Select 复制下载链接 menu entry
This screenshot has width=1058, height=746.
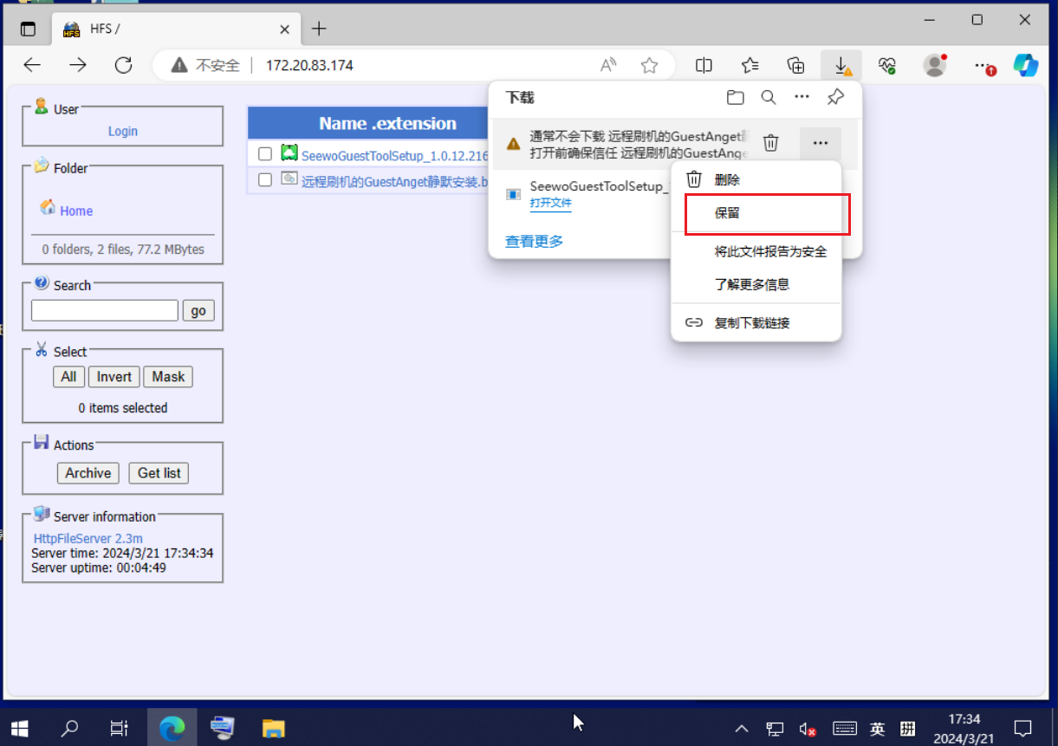click(756, 323)
